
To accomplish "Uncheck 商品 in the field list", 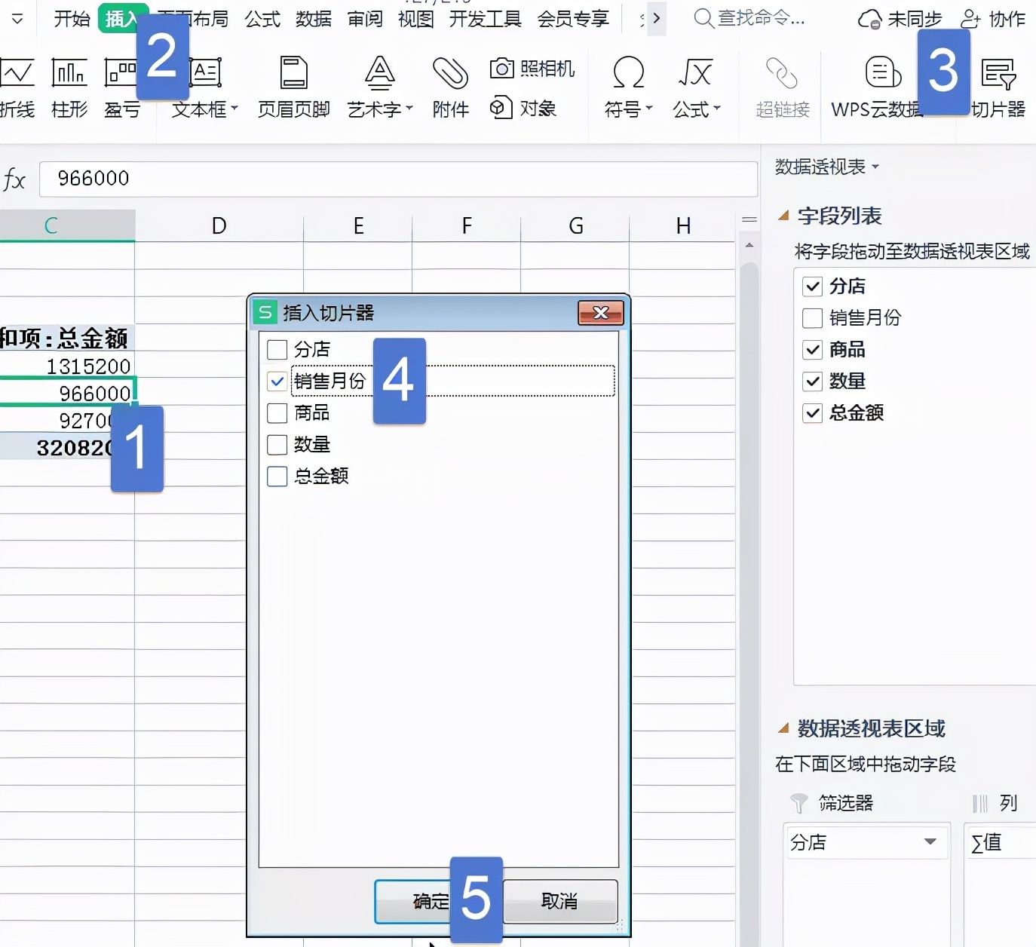I will (x=812, y=350).
